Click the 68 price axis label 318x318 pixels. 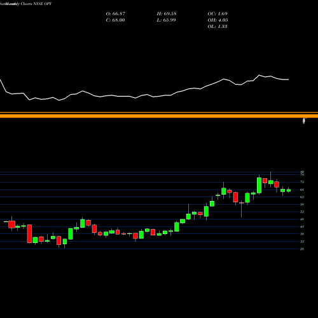tap(302, 190)
